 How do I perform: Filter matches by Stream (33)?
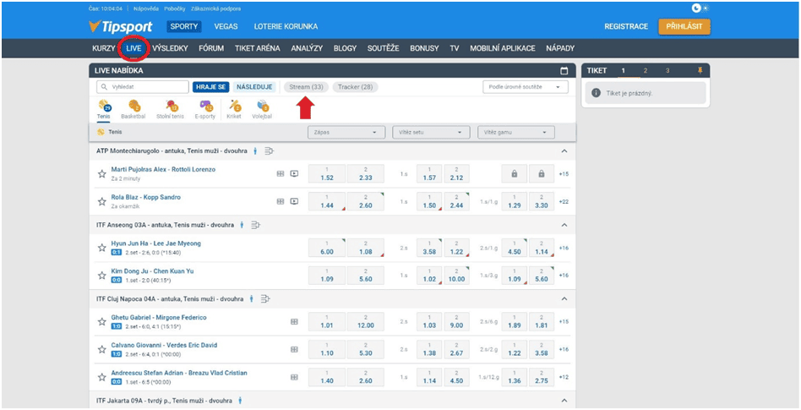306,87
